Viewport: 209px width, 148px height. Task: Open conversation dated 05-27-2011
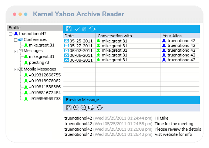click(x=131, y=46)
